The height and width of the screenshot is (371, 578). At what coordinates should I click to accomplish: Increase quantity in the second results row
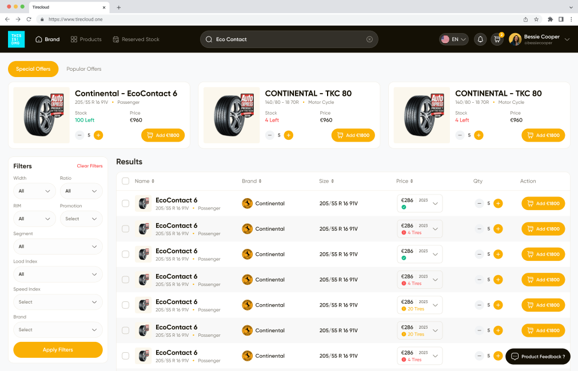pos(498,228)
